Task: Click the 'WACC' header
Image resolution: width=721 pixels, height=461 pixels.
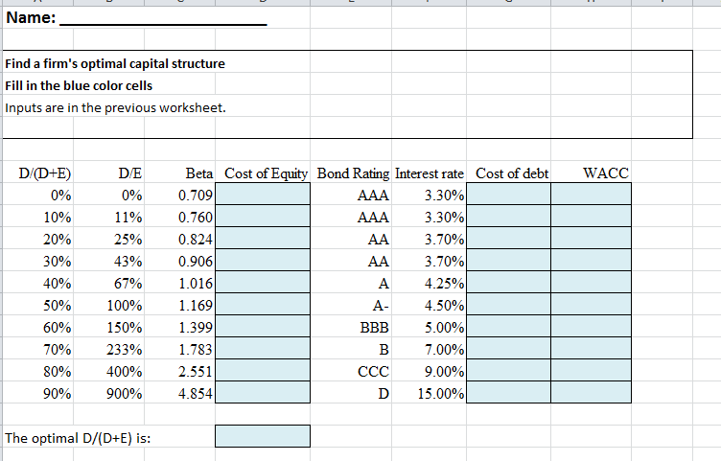Action: pyautogui.click(x=606, y=173)
